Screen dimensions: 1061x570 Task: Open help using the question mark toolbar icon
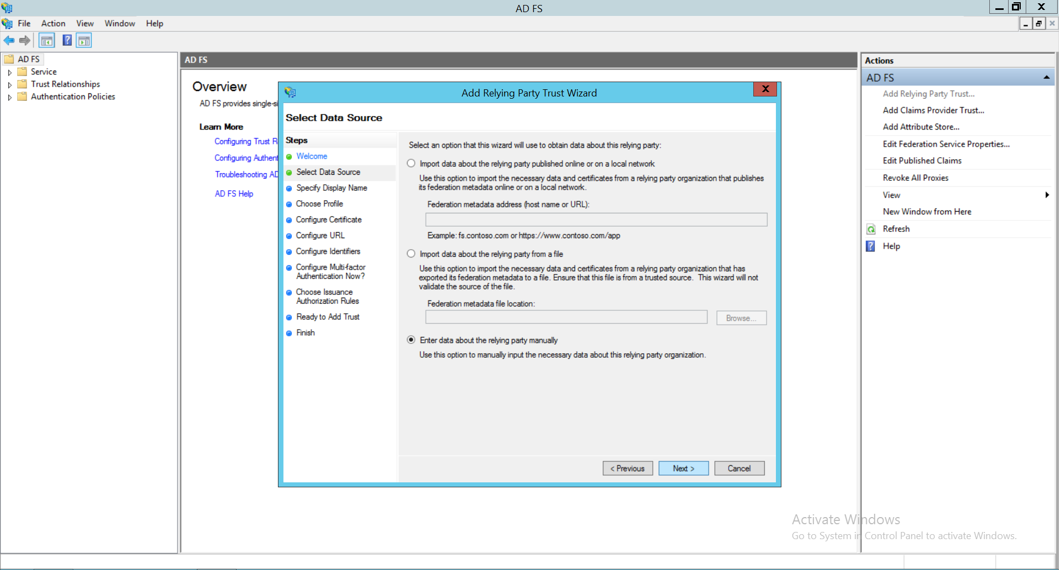[x=67, y=40]
